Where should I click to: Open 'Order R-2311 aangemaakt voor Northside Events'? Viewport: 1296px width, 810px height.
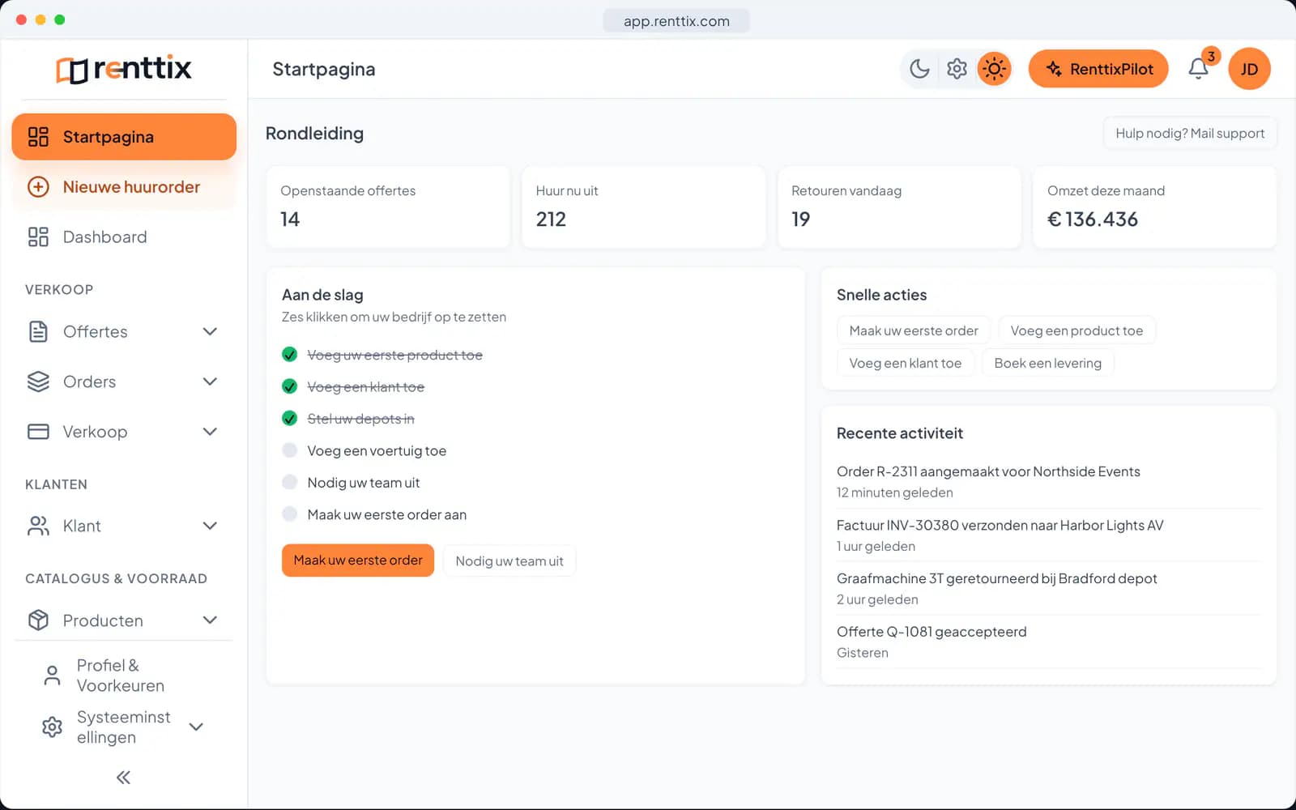988,471
